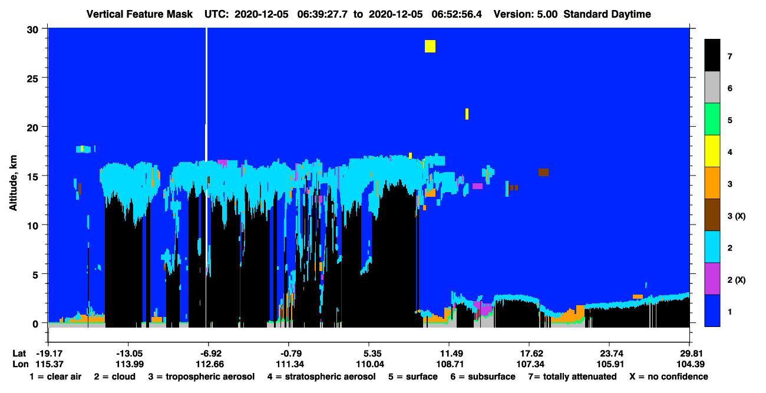Viewport: 766px width, 393px height.
Task: Click the latitude value 17.62
Action: pos(531,354)
